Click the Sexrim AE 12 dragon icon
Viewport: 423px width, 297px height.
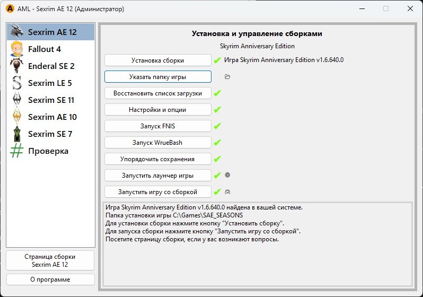[17, 32]
